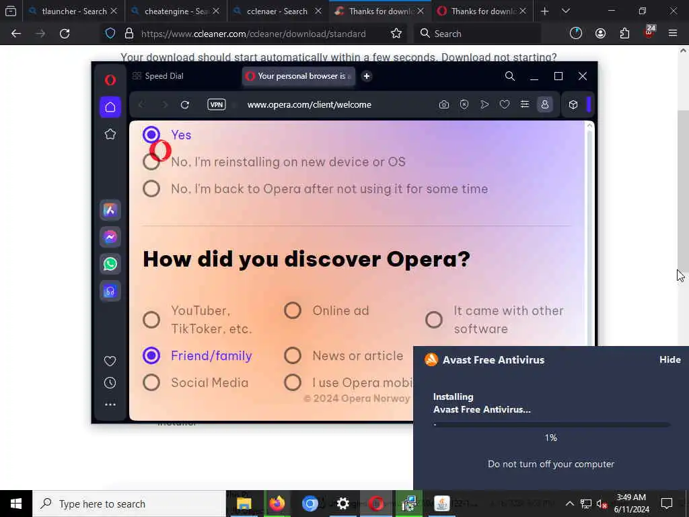Select the Online ad radio
Image resolution: width=689 pixels, height=517 pixels.
[293, 310]
